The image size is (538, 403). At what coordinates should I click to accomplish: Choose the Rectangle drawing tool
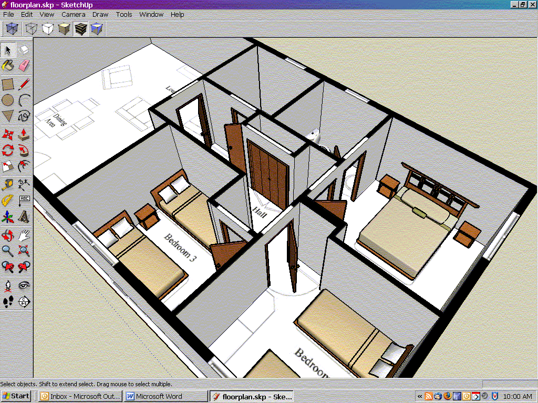[8, 84]
